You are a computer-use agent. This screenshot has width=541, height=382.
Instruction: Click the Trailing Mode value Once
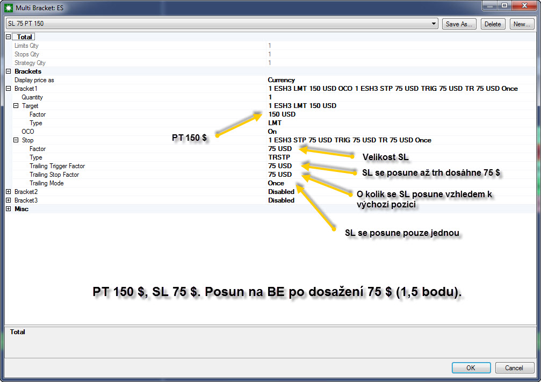point(276,183)
